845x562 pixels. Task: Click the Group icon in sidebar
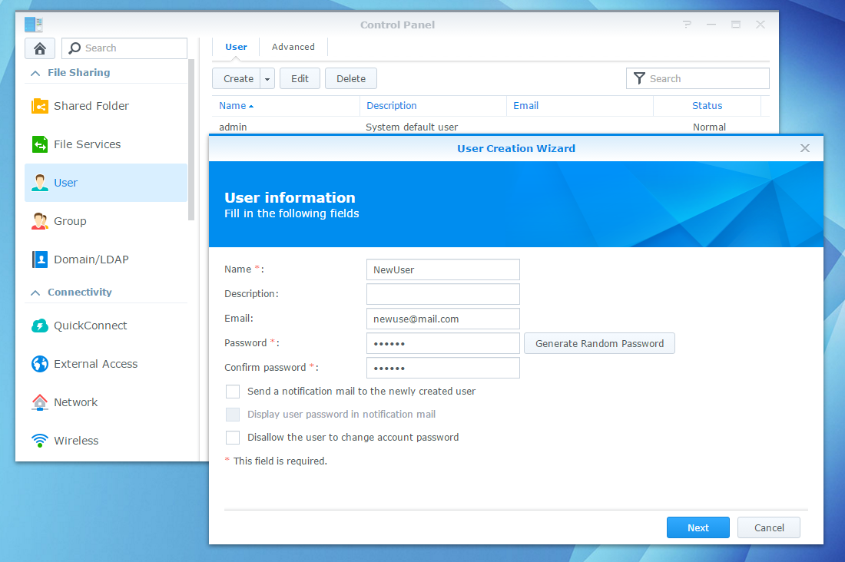pos(40,221)
